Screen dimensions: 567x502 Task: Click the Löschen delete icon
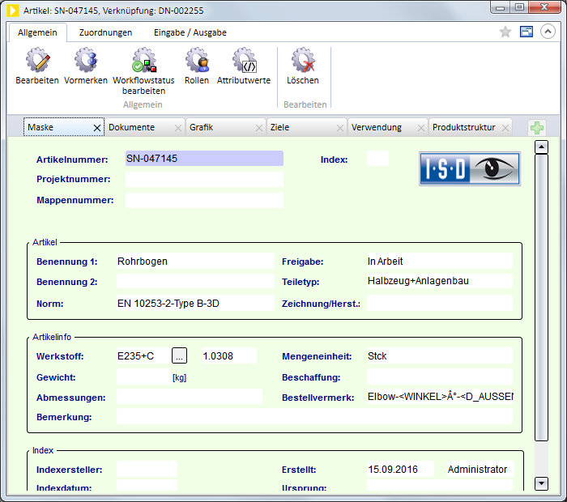coord(303,60)
